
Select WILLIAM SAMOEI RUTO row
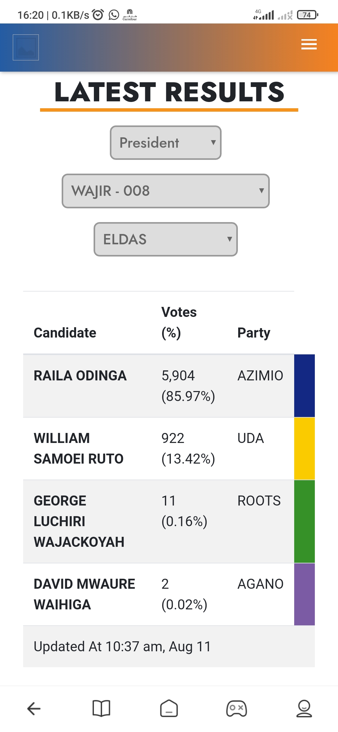[79, 448]
